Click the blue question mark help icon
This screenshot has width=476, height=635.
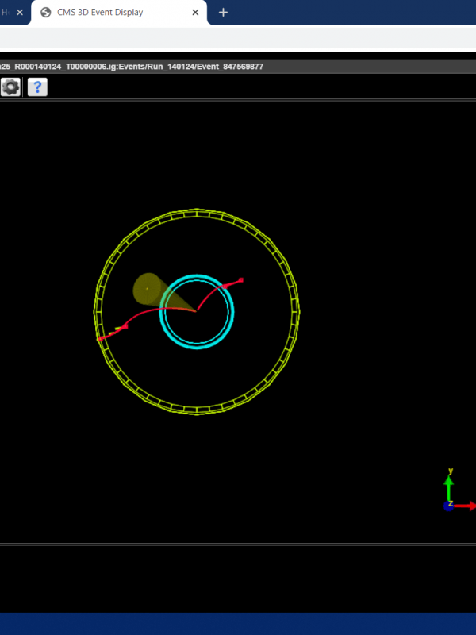click(37, 87)
